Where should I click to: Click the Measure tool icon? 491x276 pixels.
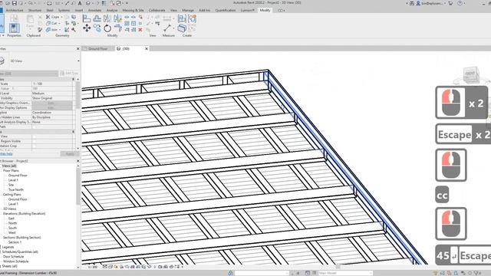[x=167, y=28]
